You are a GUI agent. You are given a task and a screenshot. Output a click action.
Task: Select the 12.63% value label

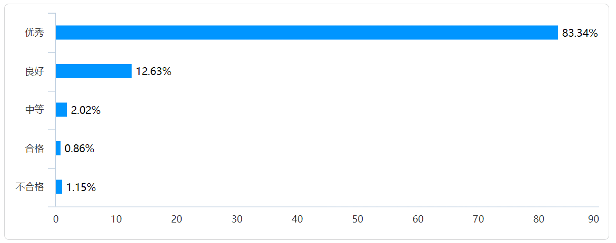click(x=153, y=72)
